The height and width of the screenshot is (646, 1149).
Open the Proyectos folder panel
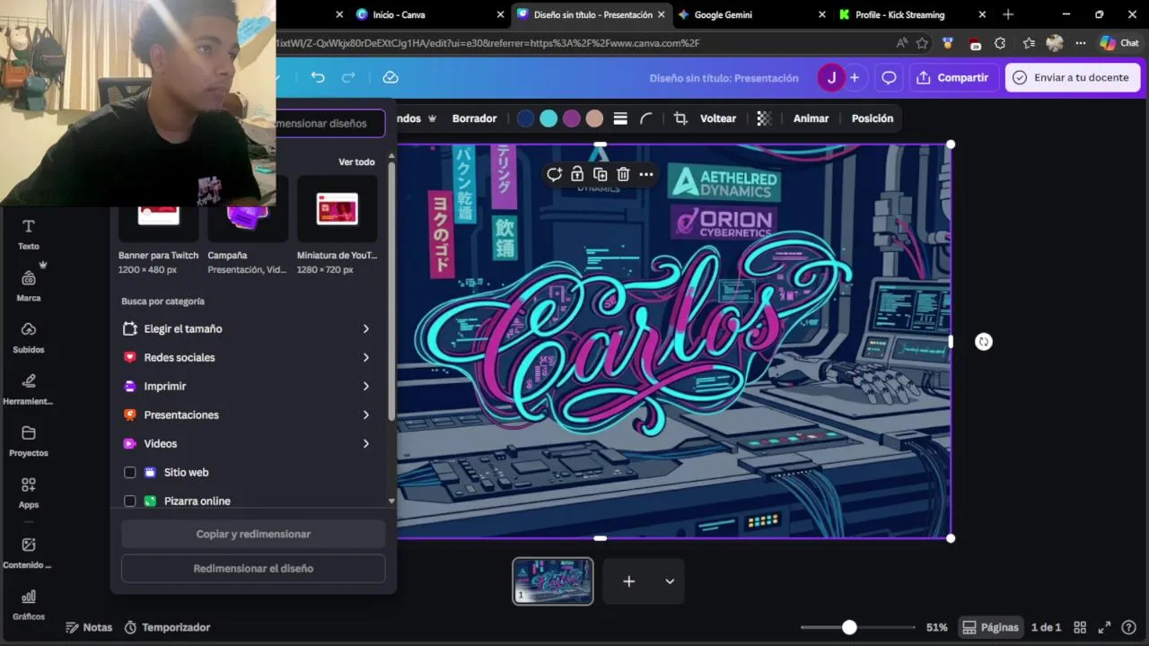[29, 441]
